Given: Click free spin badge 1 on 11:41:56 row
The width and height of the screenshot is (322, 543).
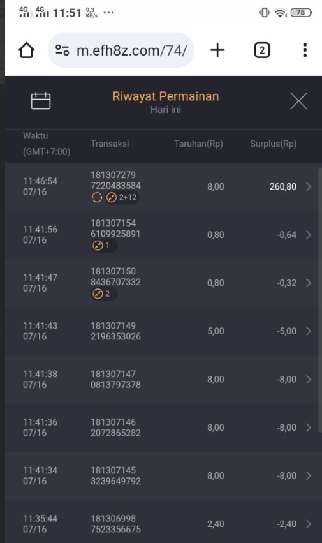Looking at the screenshot, I should (103, 246).
